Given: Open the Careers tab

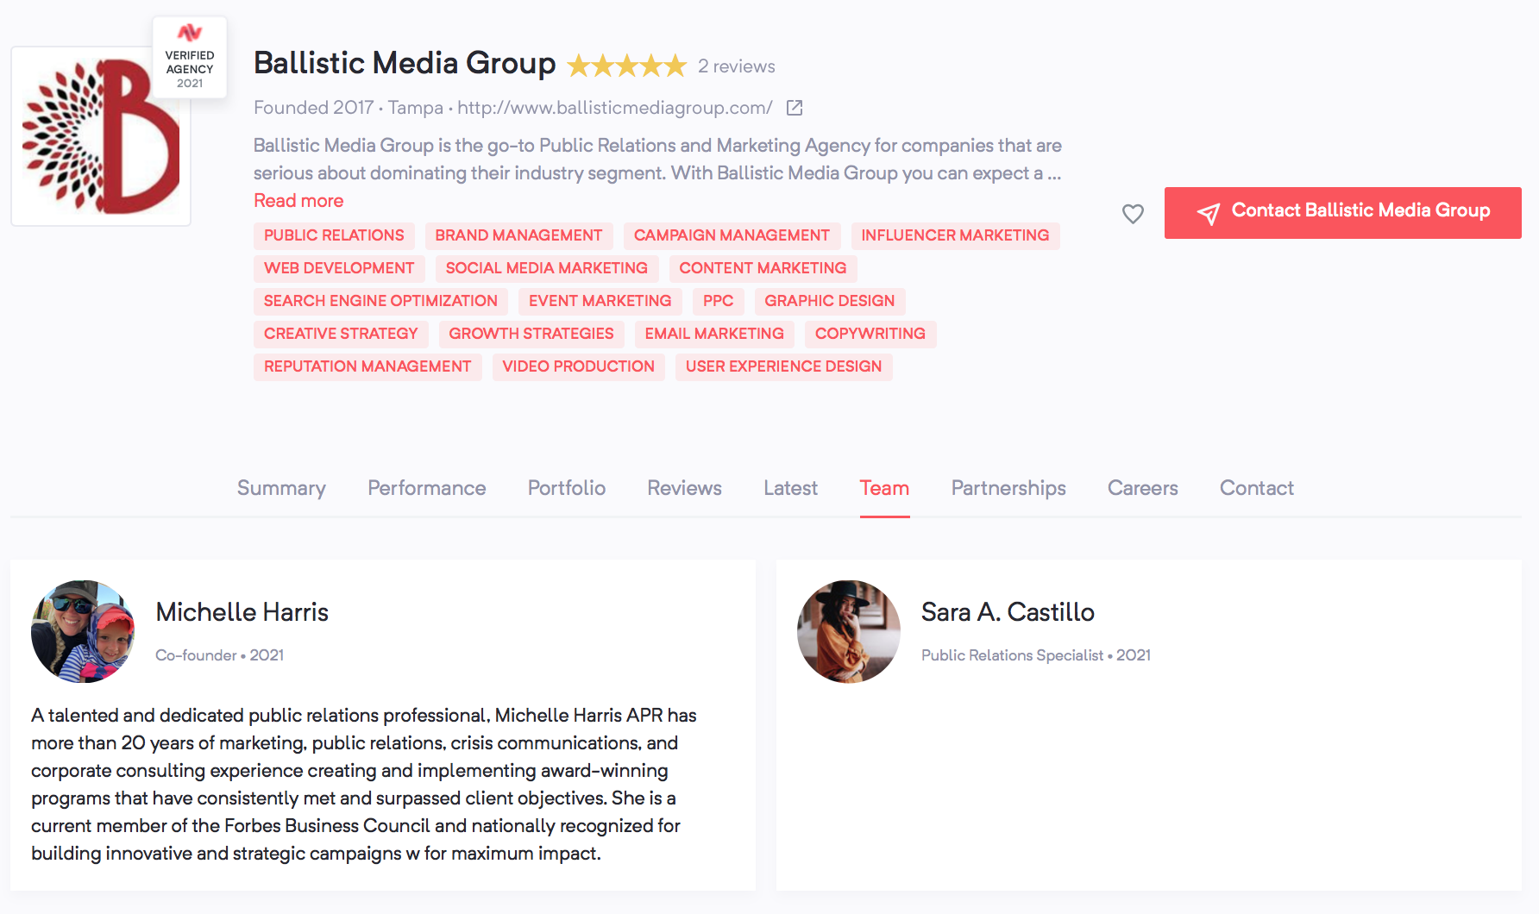Looking at the screenshot, I should coord(1143,488).
